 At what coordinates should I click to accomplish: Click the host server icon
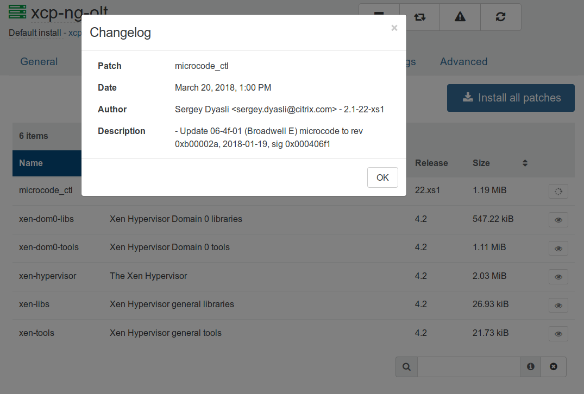(17, 11)
